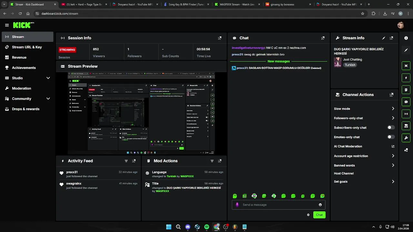Pop out the Channel Actions panel
Viewport: 413px width, 232px height.
391,95
